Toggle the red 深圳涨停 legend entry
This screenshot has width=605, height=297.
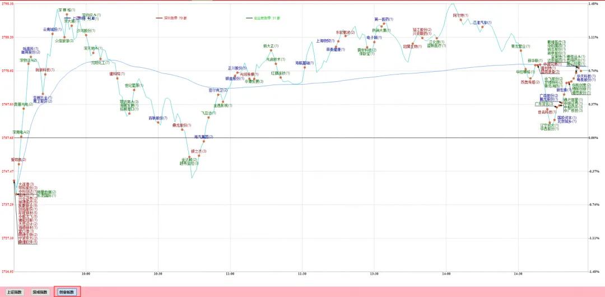pyautogui.click(x=171, y=18)
